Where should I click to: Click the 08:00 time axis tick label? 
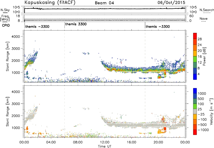pyautogui.click(x=78, y=142)
